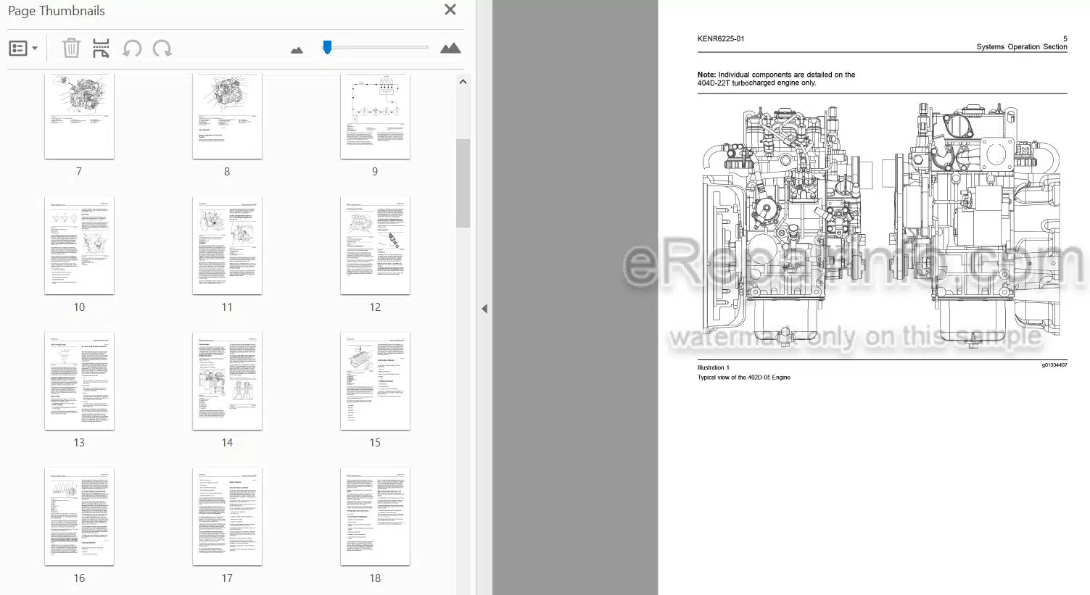Click 'KENR6225-01' document header text

(x=721, y=39)
